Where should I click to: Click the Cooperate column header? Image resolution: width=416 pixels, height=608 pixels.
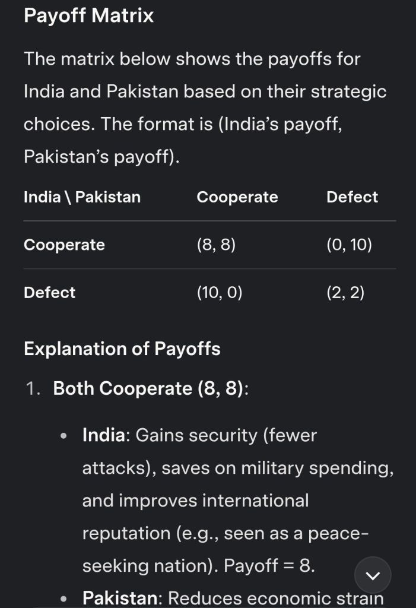[237, 197]
